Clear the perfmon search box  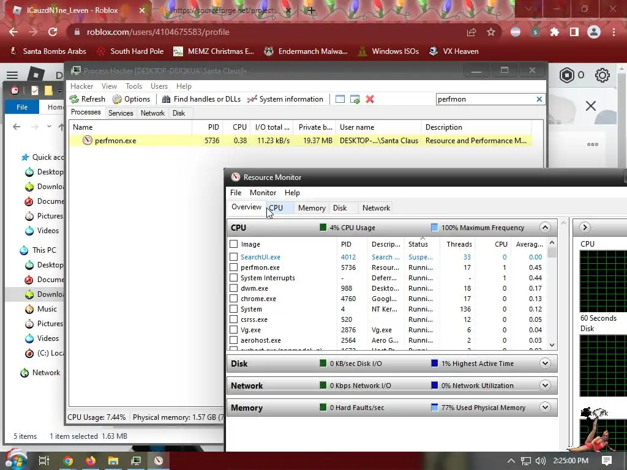(539, 99)
